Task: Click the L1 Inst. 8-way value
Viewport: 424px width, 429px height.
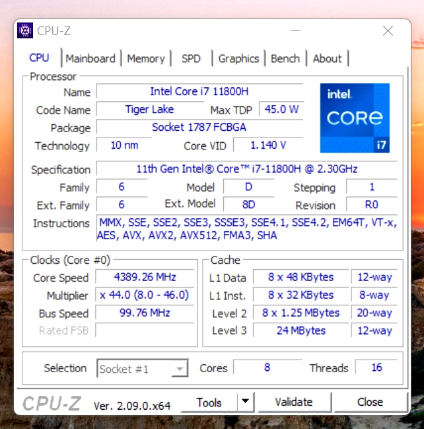Action: point(374,295)
